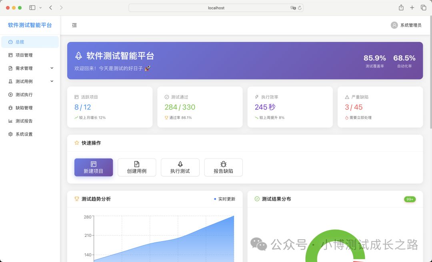Toggle the 实时更新 legend on trend chart

pos(224,199)
